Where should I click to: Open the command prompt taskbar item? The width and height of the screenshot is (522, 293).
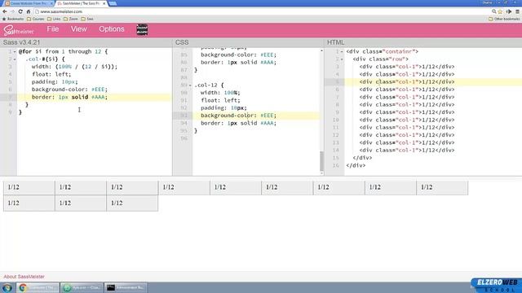pyautogui.click(x=126, y=287)
